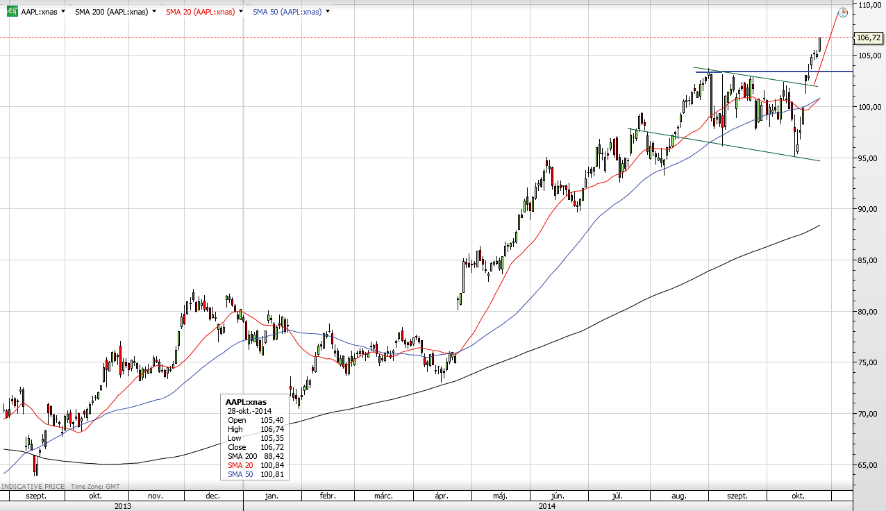The height and width of the screenshot is (511, 886).
Task: Click the Open 105,40 row
Action: pos(256,420)
